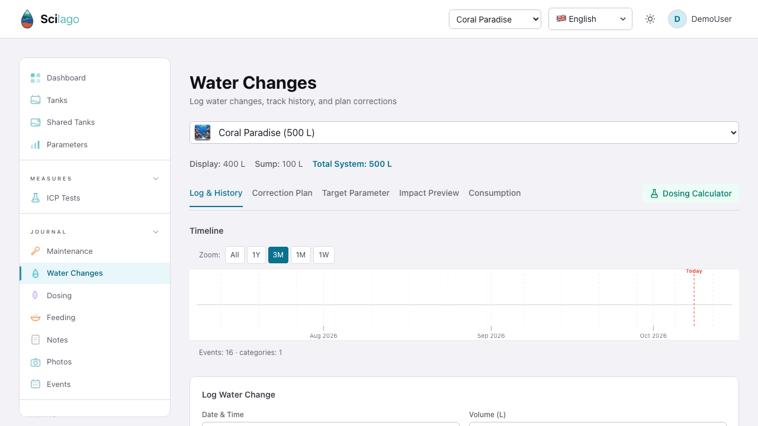Open the English language dropdown
The height and width of the screenshot is (426, 758).
pyautogui.click(x=590, y=19)
